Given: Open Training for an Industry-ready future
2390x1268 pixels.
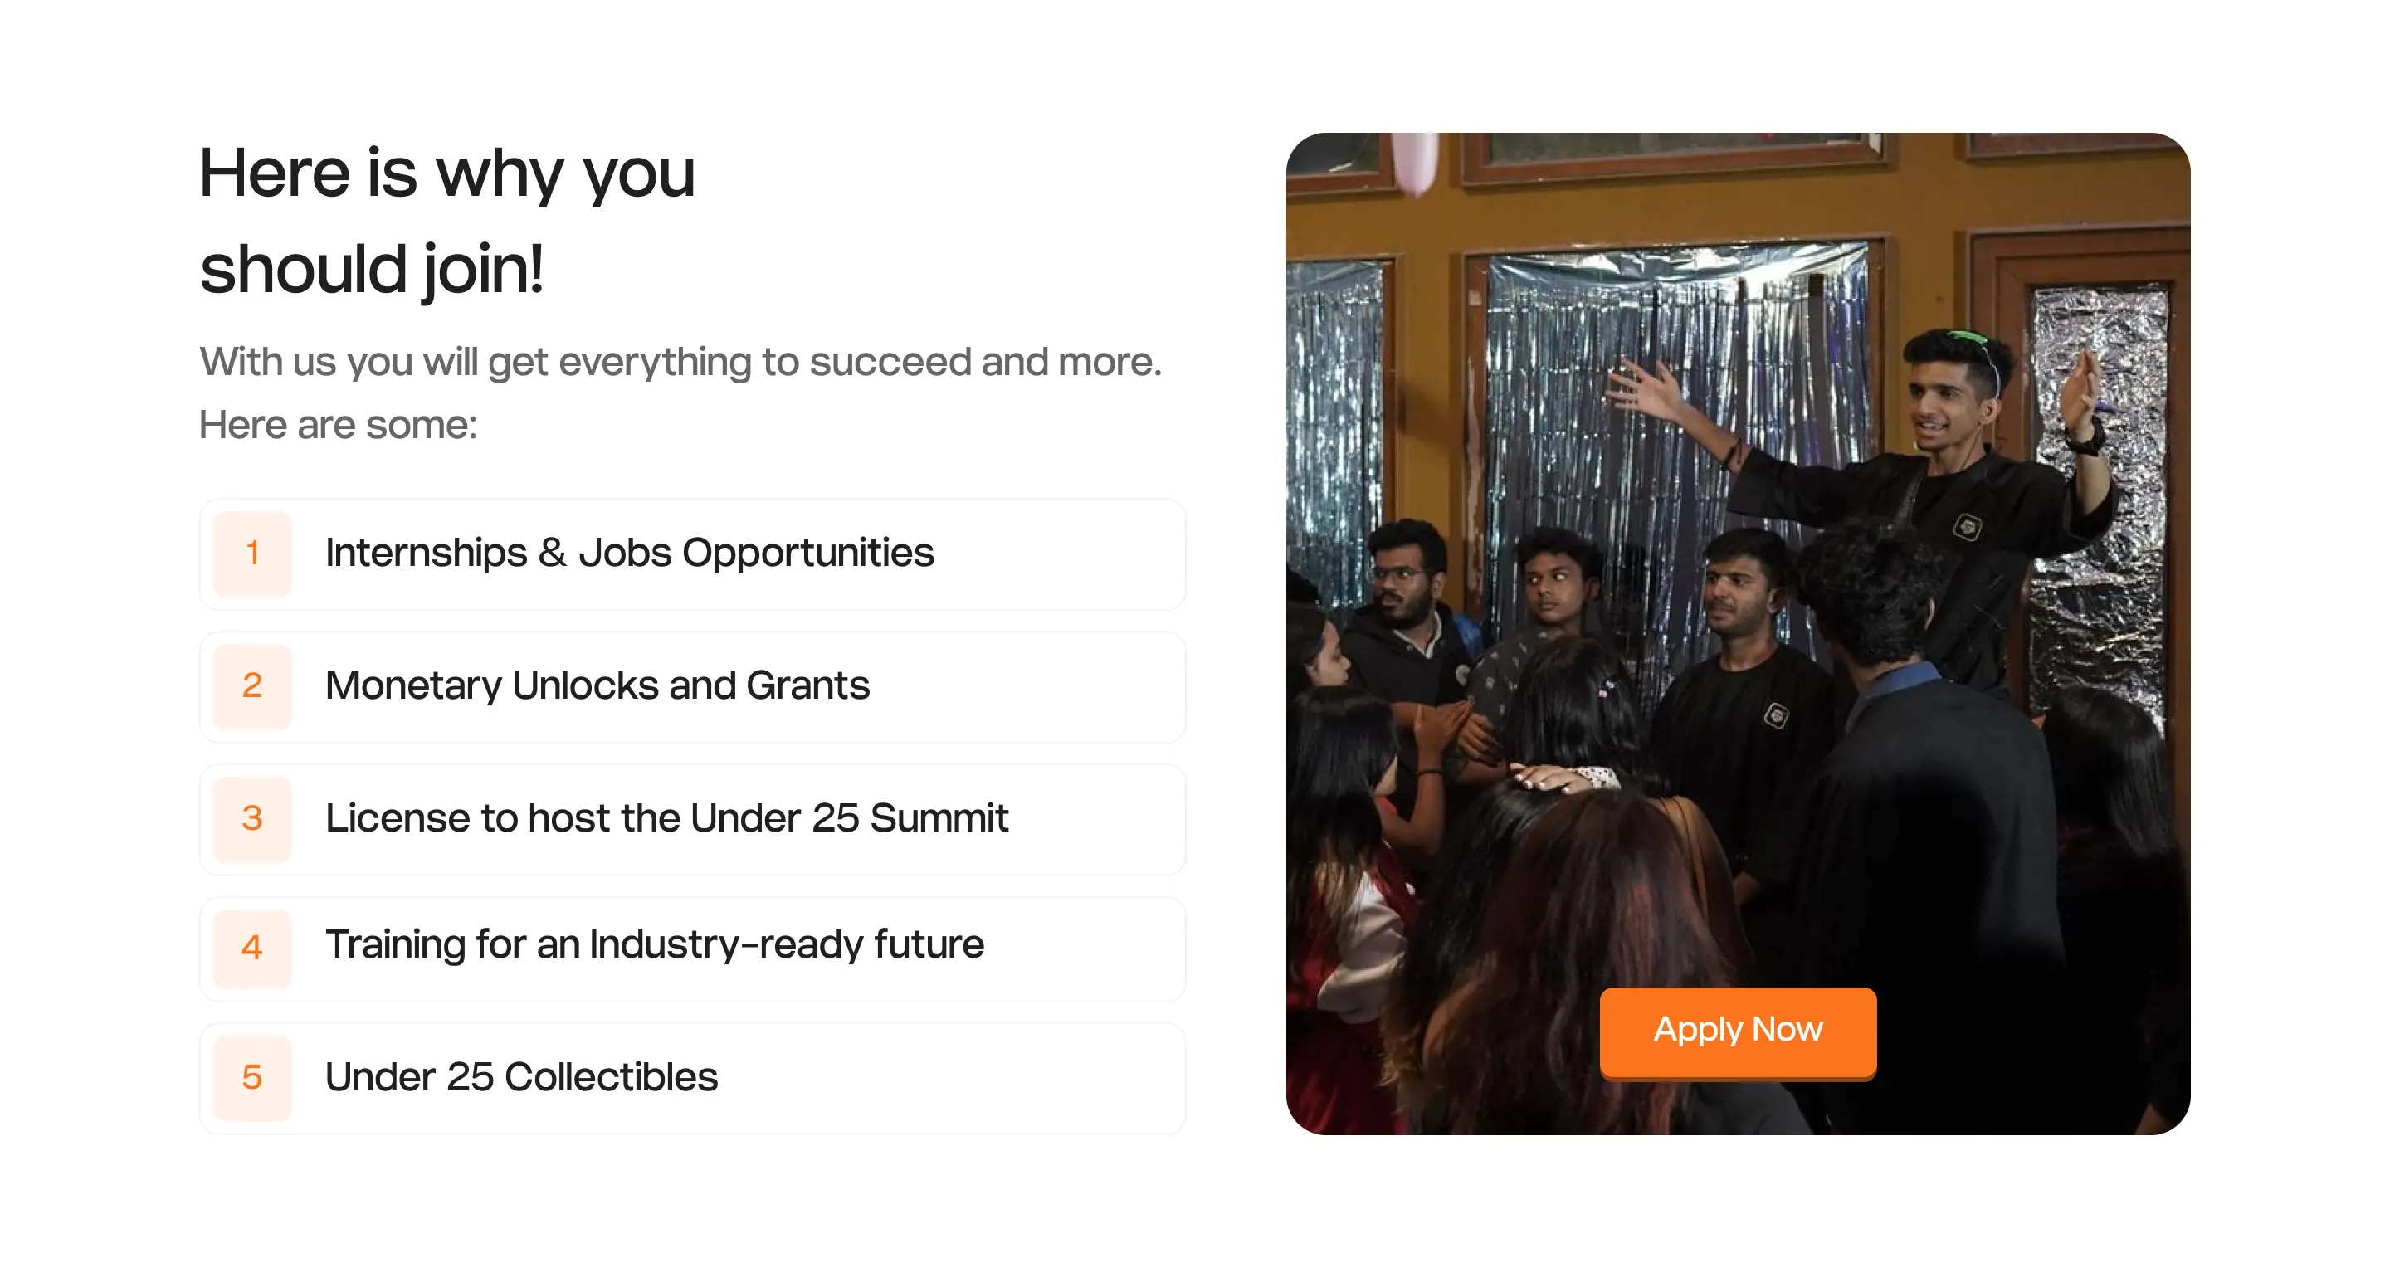Looking at the screenshot, I should [x=693, y=948].
